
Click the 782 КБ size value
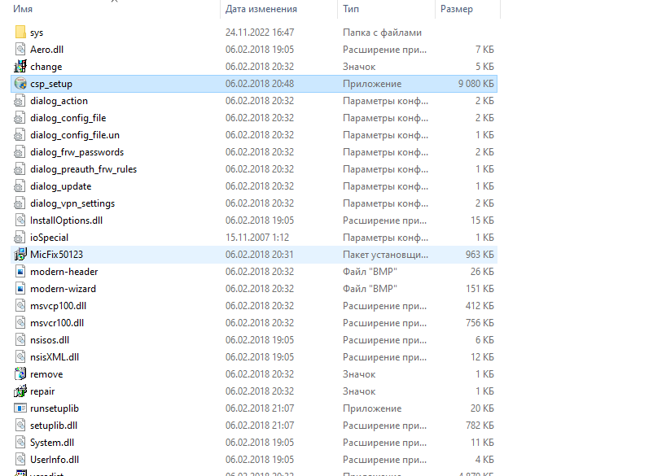coord(480,426)
